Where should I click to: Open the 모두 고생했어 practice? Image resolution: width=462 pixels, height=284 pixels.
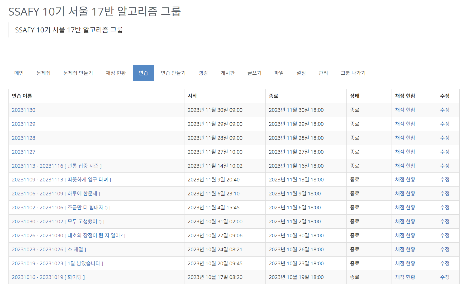click(x=58, y=222)
